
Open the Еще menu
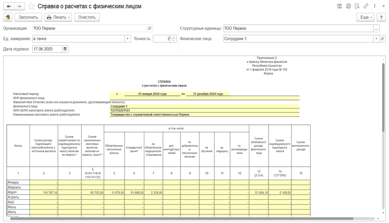tap(365, 17)
